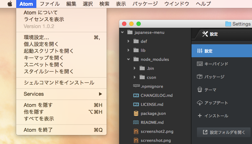Open 環境設定... from the Atom menu

(62, 37)
